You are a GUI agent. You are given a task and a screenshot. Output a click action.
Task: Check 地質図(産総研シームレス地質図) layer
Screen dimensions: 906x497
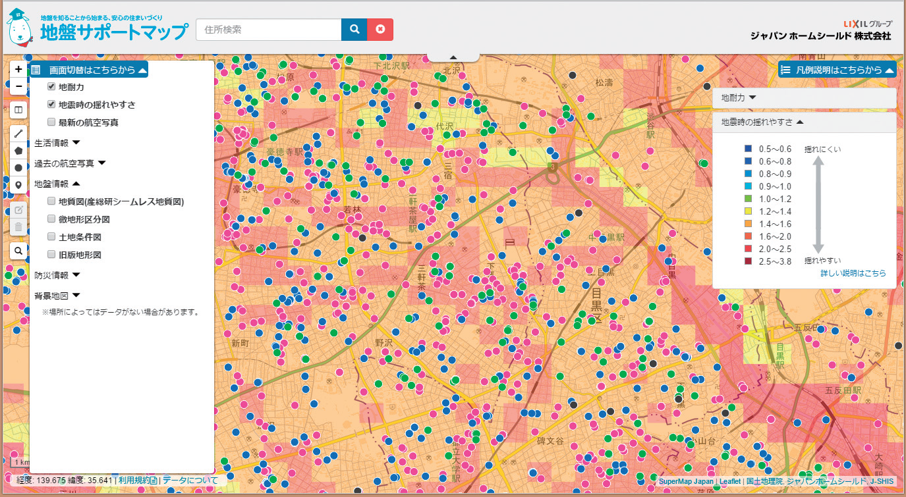(51, 201)
